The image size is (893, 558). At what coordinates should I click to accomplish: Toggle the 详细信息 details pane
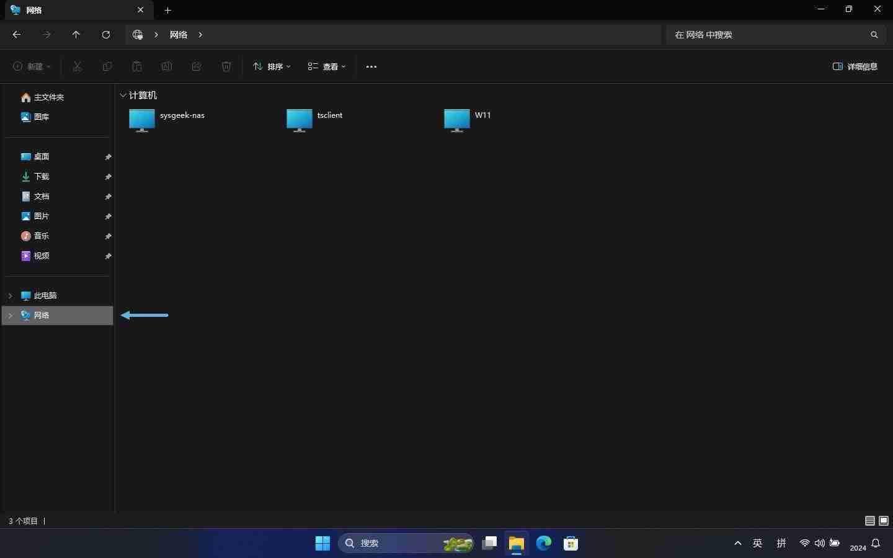pyautogui.click(x=855, y=66)
